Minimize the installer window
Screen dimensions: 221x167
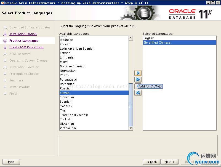pyautogui.click(x=208, y=3)
